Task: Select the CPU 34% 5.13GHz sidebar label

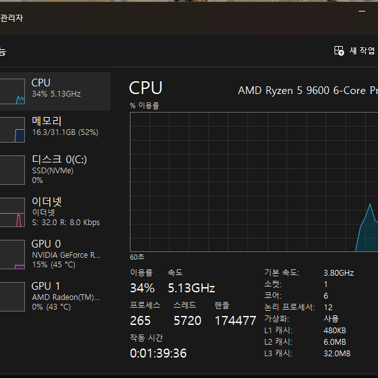Action: [56, 88]
